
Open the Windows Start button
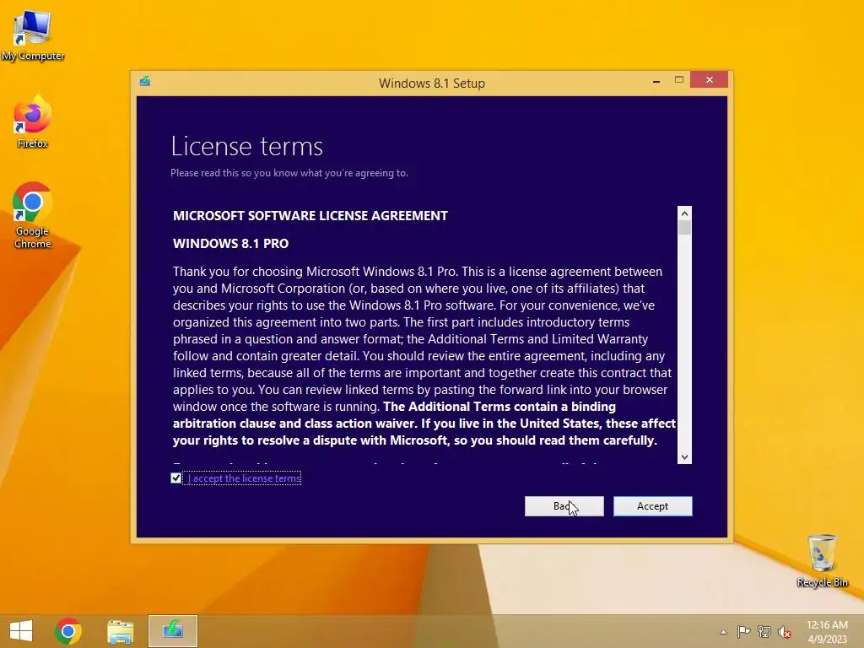(21, 631)
